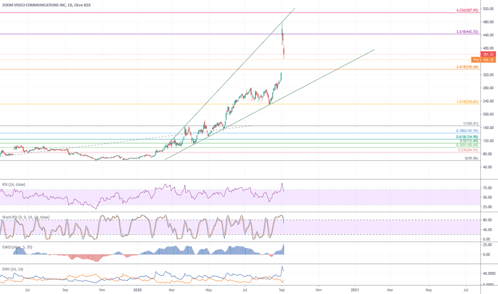Select the 0.236(84.54) Fibonacci level label
This screenshot has height=294, width=498.
[x=468, y=150]
